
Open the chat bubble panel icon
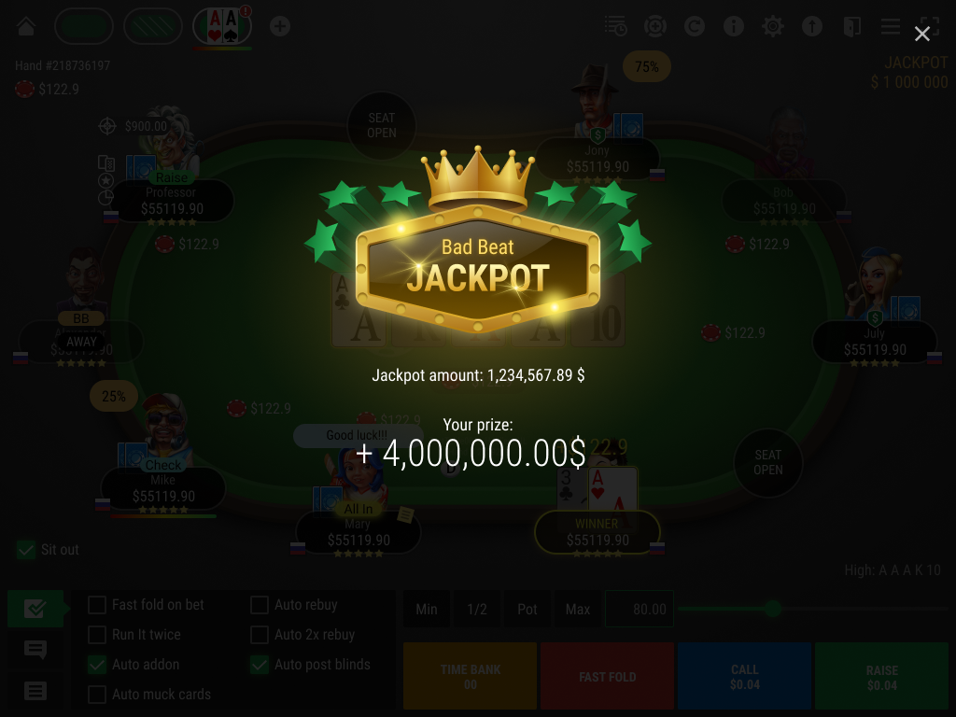pyautogui.click(x=35, y=650)
